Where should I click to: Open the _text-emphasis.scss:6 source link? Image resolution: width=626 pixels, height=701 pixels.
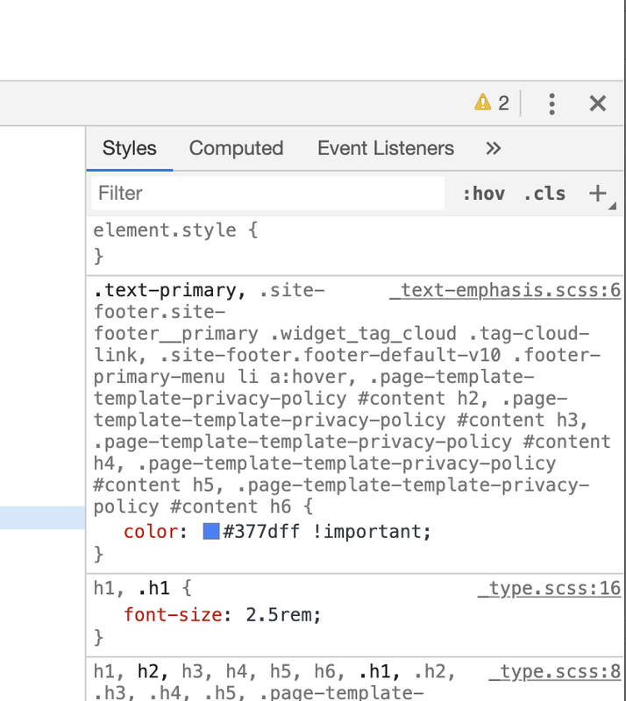505,290
